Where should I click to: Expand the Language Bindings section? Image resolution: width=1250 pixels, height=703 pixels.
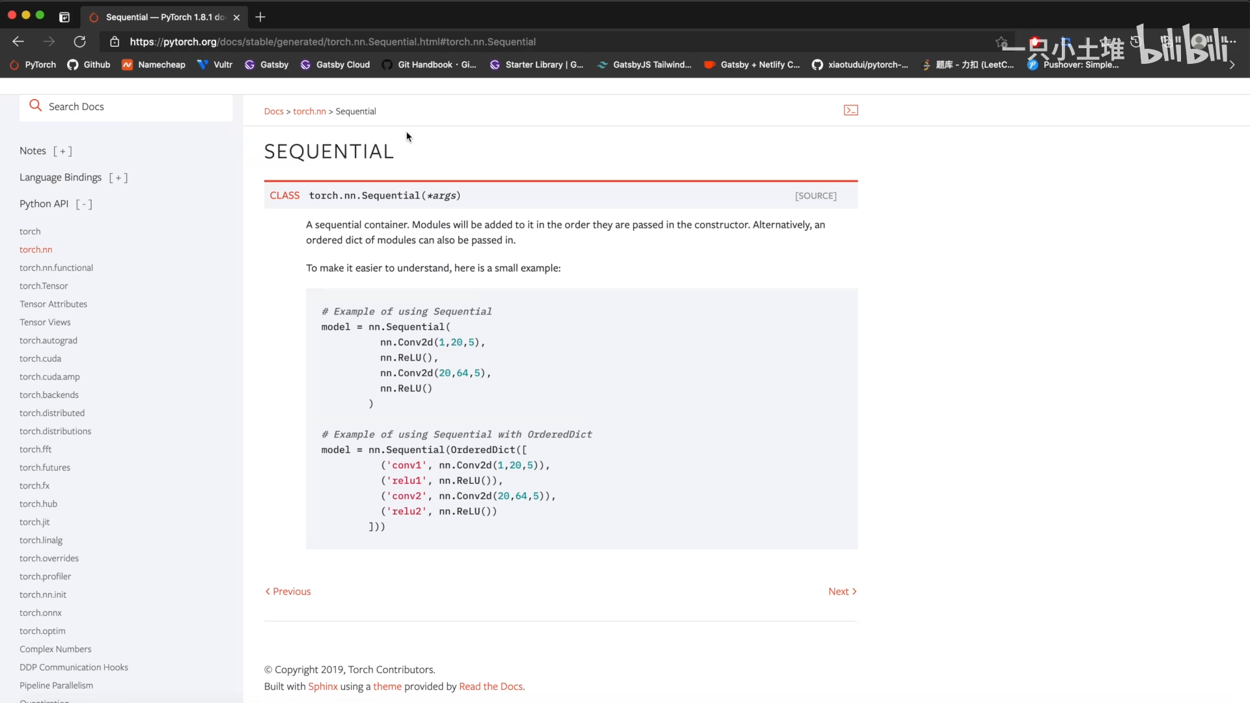118,178
